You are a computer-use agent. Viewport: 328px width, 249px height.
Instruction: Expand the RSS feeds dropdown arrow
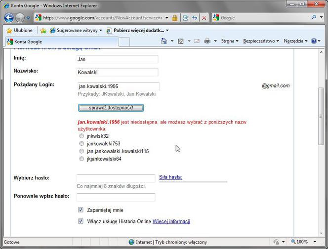(189, 41)
